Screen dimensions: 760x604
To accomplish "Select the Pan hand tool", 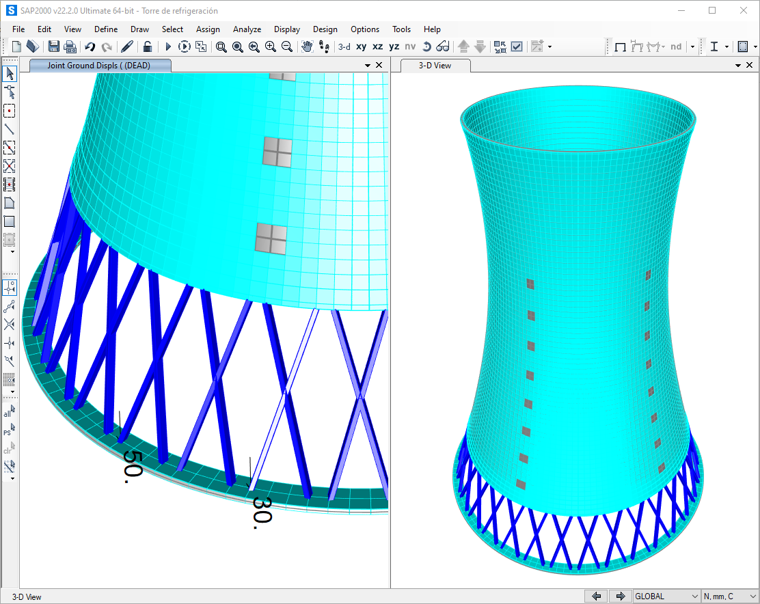I will 308,46.
